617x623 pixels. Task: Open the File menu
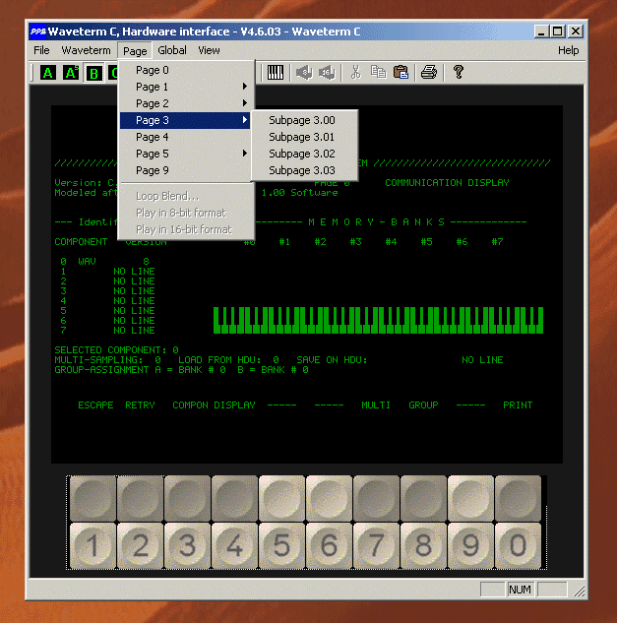point(41,50)
